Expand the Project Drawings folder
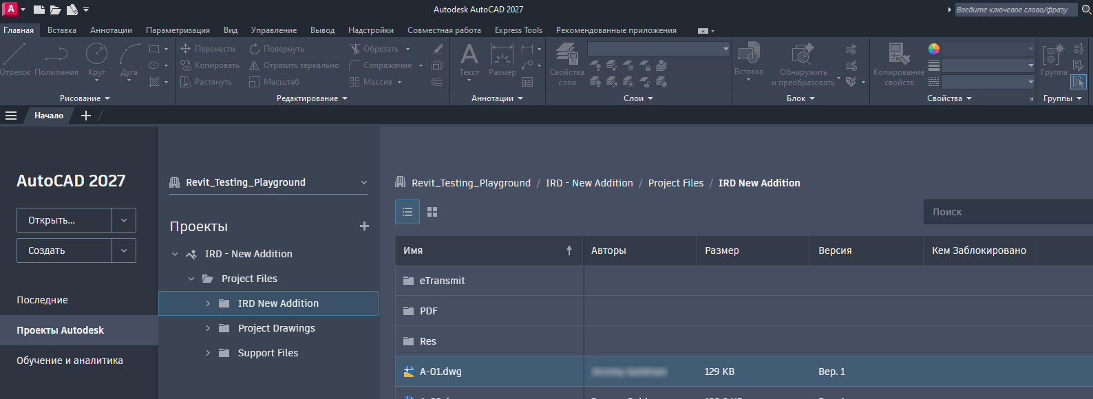 pyautogui.click(x=208, y=328)
